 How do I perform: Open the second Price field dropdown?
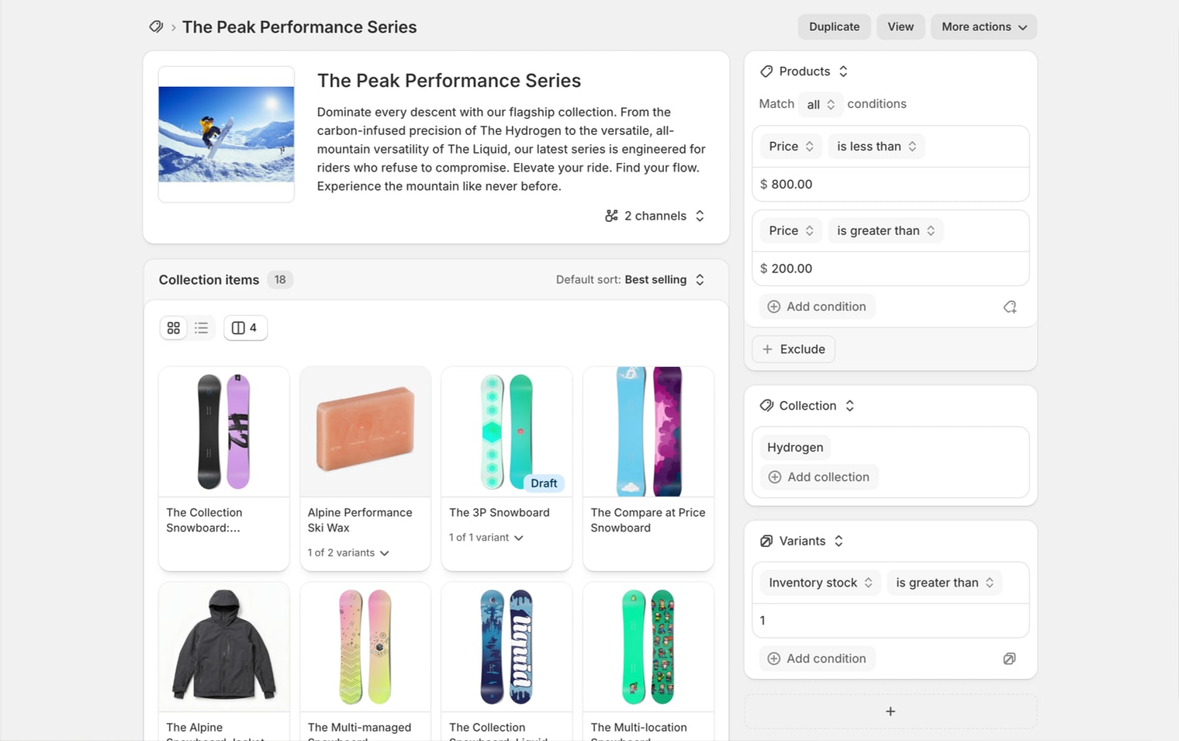click(791, 230)
